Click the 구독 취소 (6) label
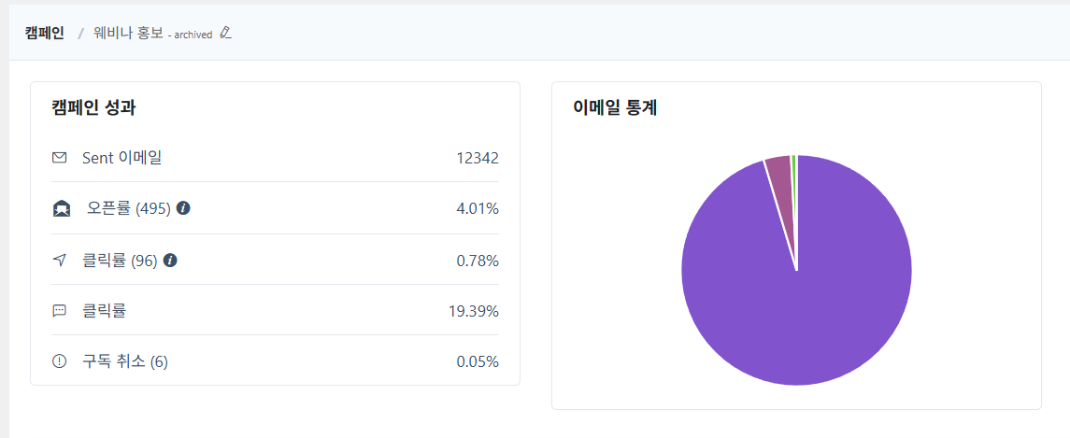Image resolution: width=1070 pixels, height=438 pixels. (125, 361)
